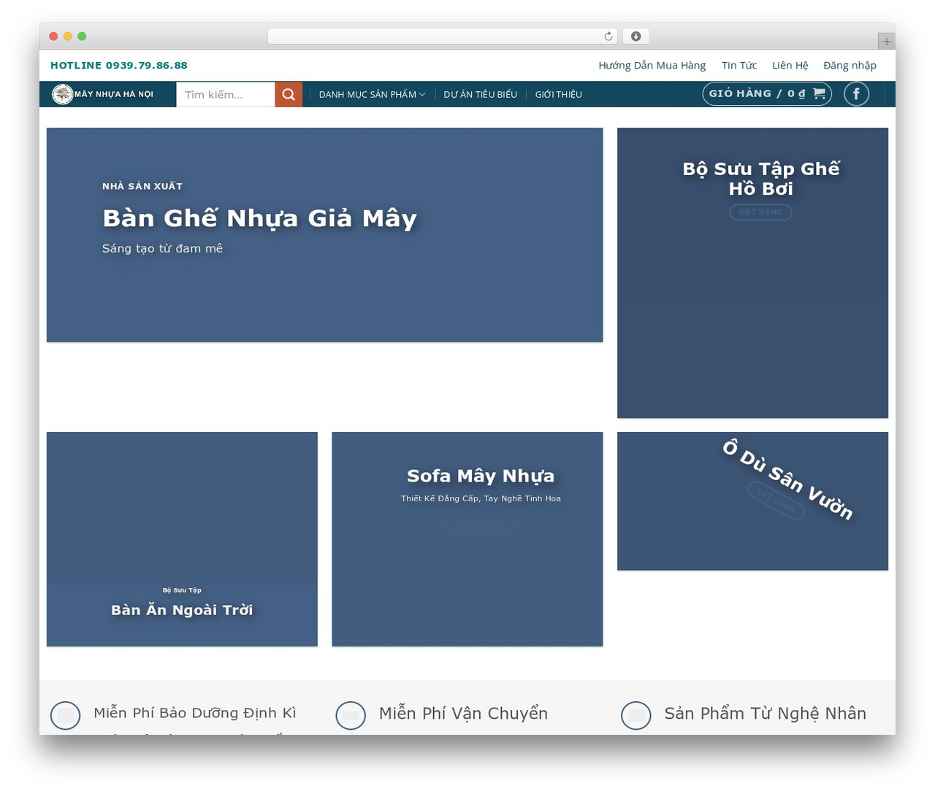
Task: Click Miễn Phí Vận Chuyển heading
Action: pyautogui.click(x=463, y=714)
